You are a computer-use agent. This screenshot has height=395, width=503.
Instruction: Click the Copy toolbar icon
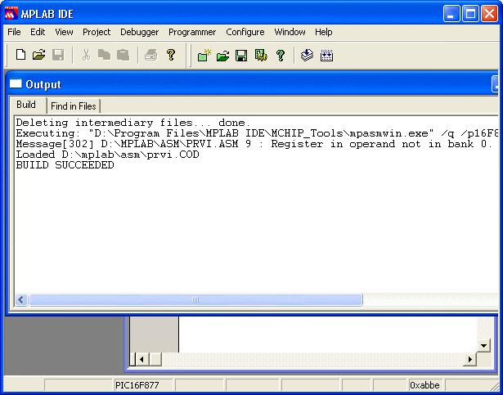point(104,55)
